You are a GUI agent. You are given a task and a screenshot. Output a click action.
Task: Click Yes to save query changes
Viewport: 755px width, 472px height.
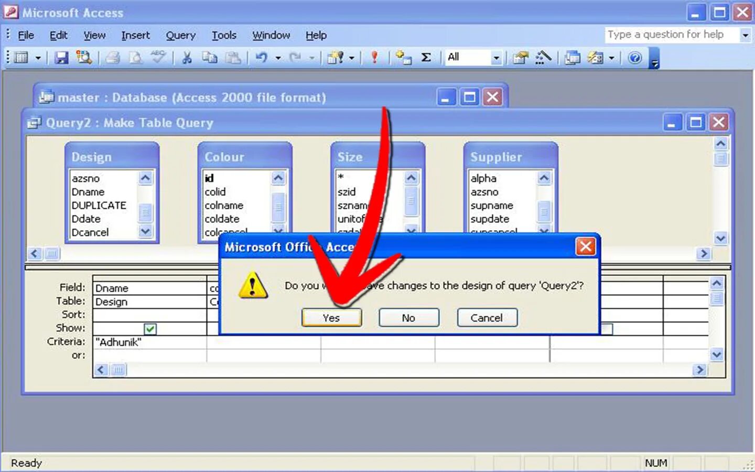click(331, 318)
